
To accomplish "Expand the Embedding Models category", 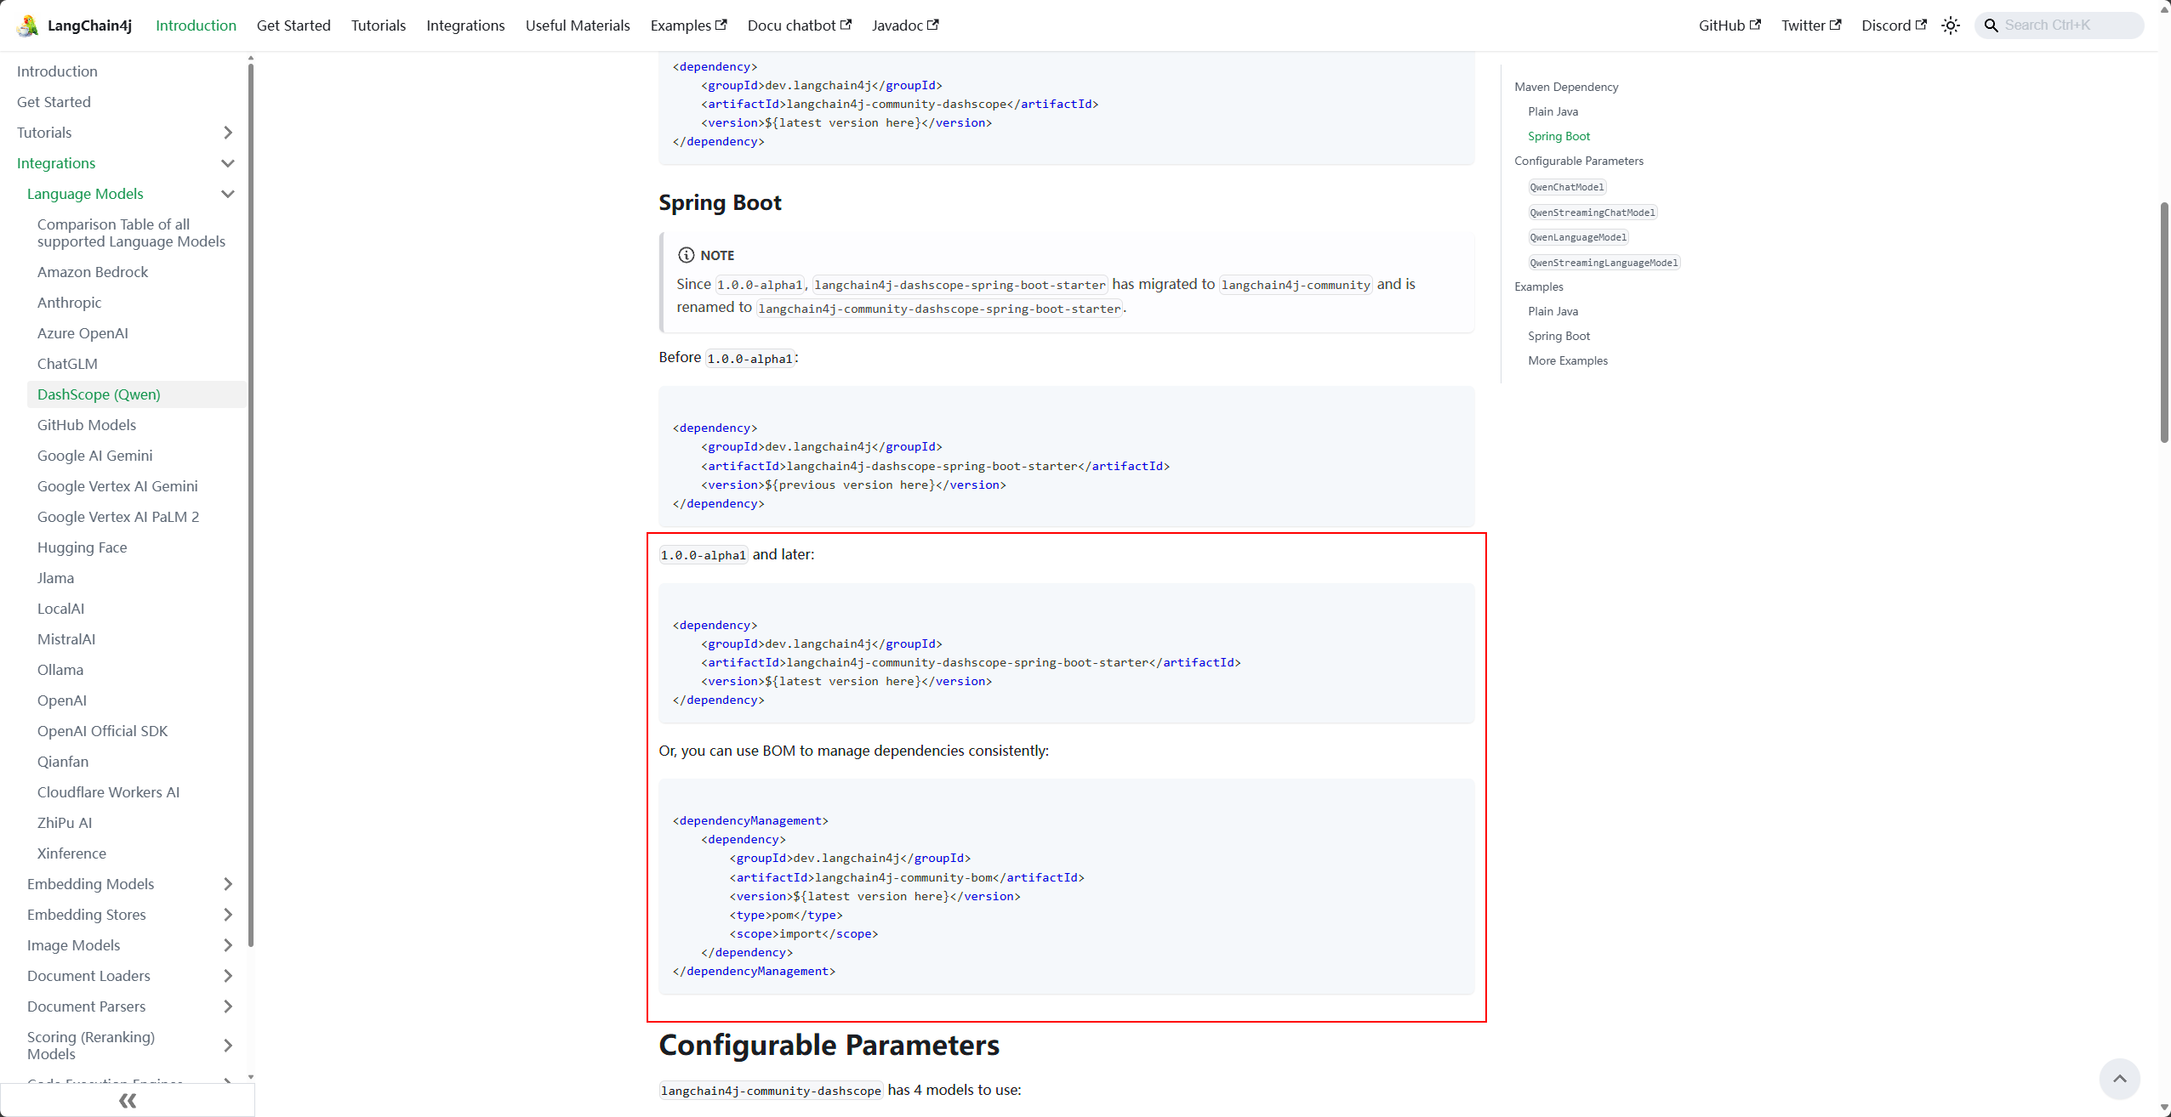I will pyautogui.click(x=227, y=884).
